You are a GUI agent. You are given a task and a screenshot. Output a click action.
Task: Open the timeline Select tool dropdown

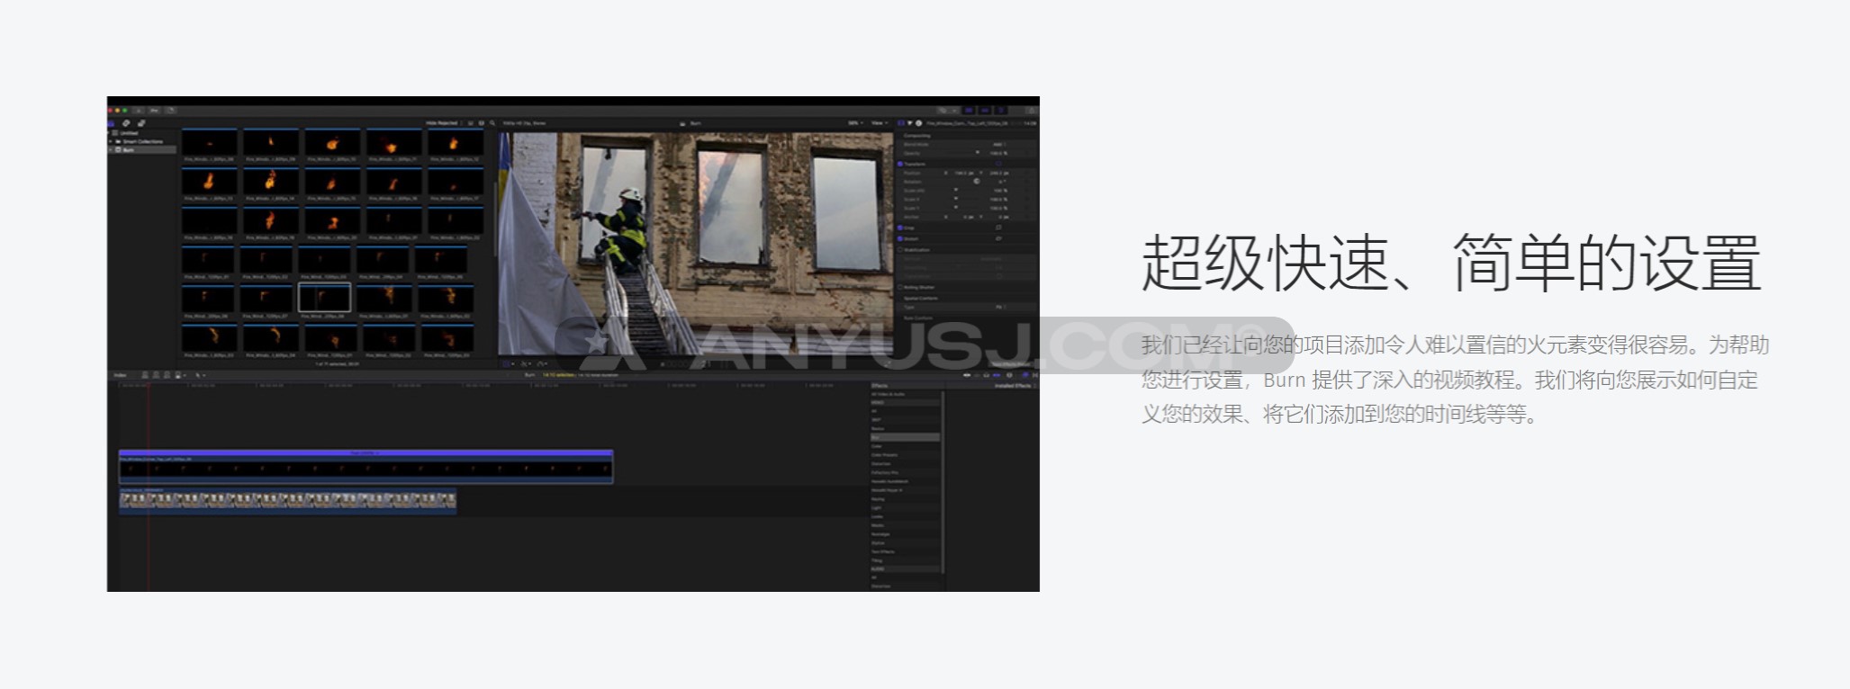point(202,375)
